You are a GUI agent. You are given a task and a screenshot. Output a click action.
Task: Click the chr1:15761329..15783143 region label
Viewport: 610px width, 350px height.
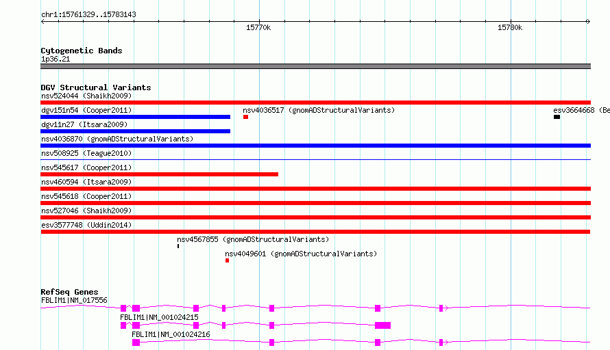click(x=88, y=14)
